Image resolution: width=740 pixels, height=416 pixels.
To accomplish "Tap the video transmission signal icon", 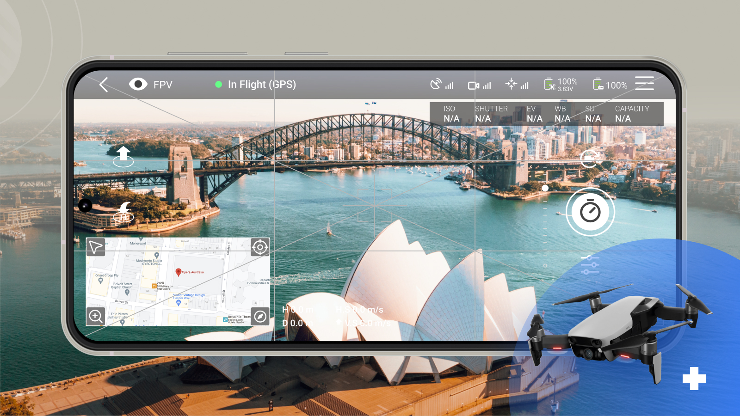I will click(x=479, y=85).
